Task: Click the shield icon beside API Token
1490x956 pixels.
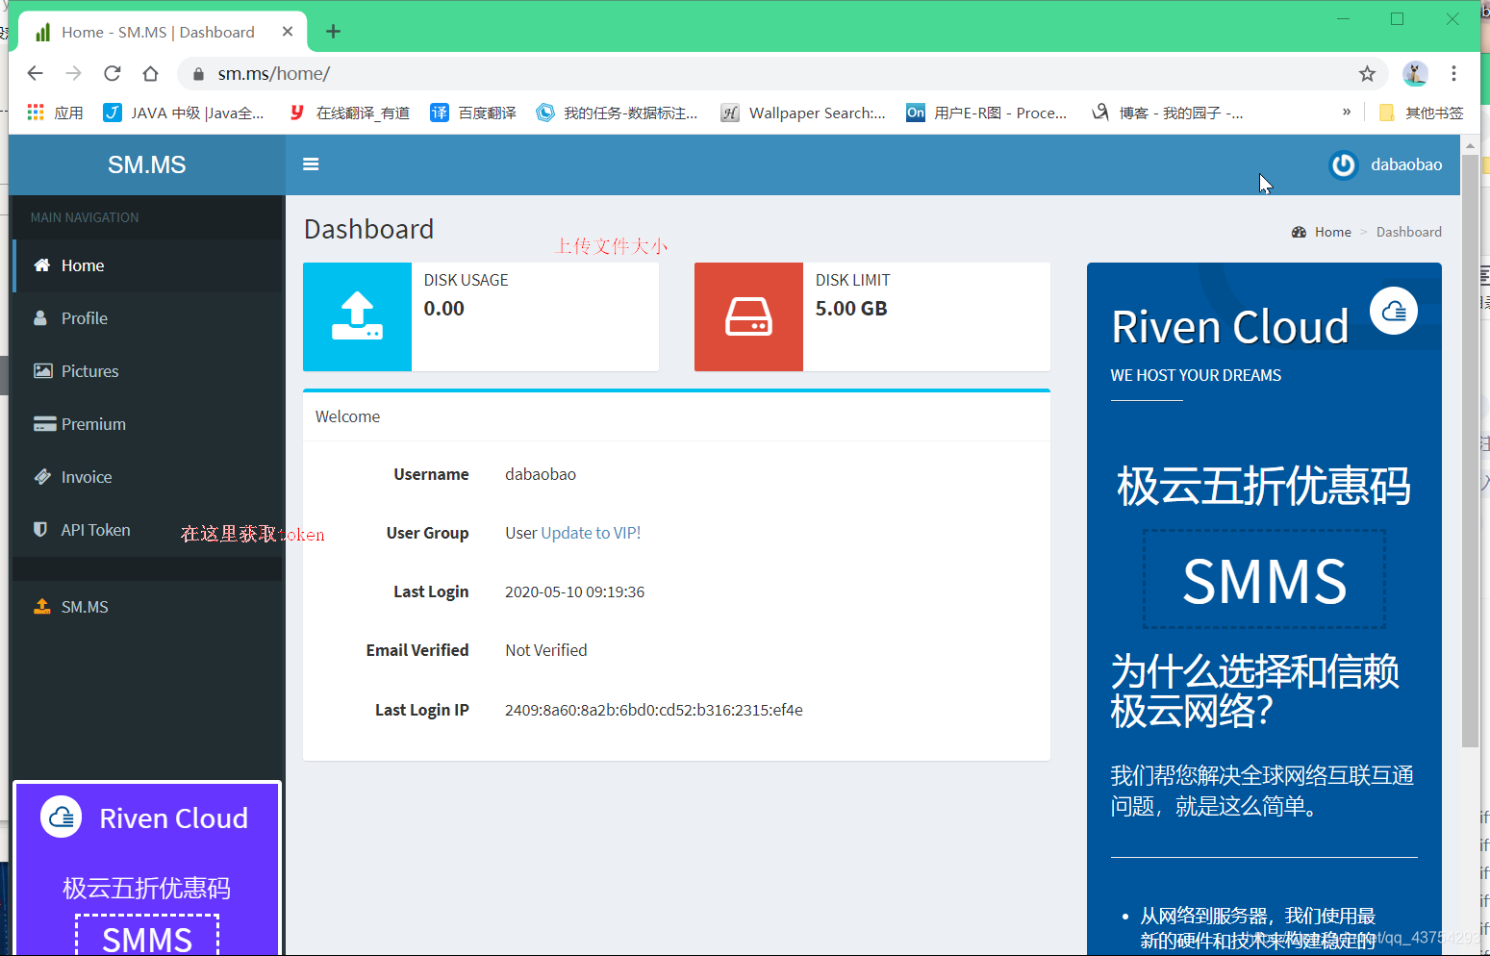Action: 40,529
